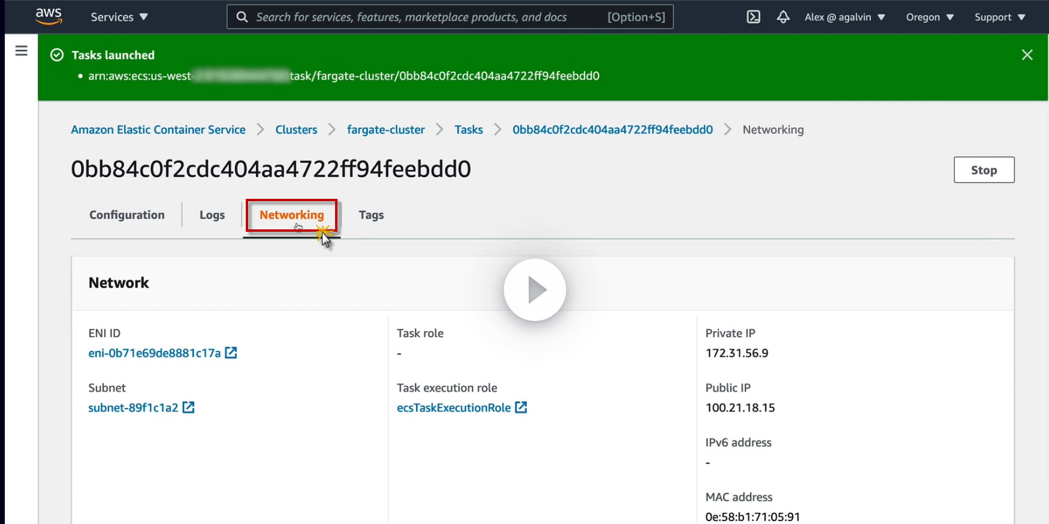Open the hamburger navigation menu
Screen dimensions: 1049x524
pos(22,51)
